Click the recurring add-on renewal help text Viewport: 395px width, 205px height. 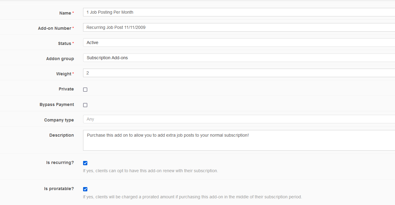click(x=150, y=171)
